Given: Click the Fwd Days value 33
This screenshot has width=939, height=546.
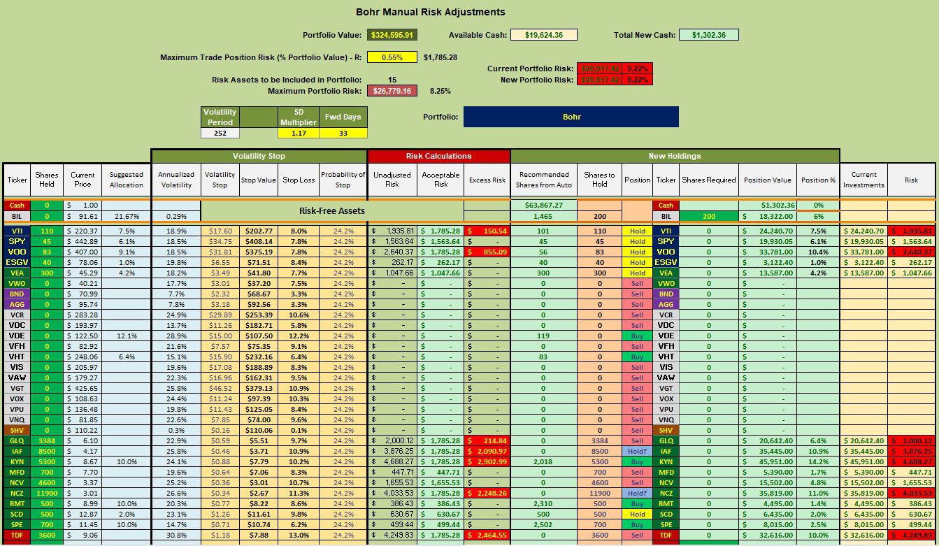Looking at the screenshot, I should click(x=343, y=133).
